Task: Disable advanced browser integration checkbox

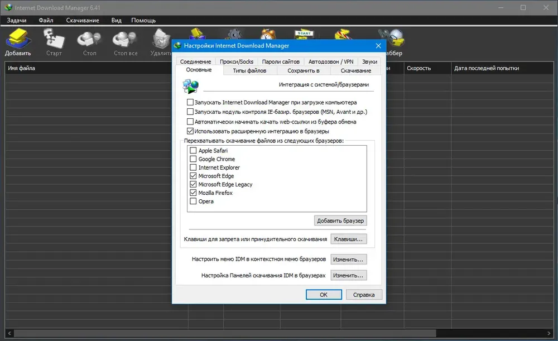Action: pyautogui.click(x=190, y=131)
